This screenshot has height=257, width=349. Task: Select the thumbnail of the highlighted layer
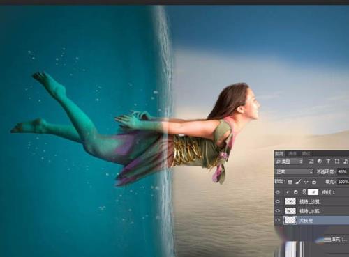(x=290, y=220)
